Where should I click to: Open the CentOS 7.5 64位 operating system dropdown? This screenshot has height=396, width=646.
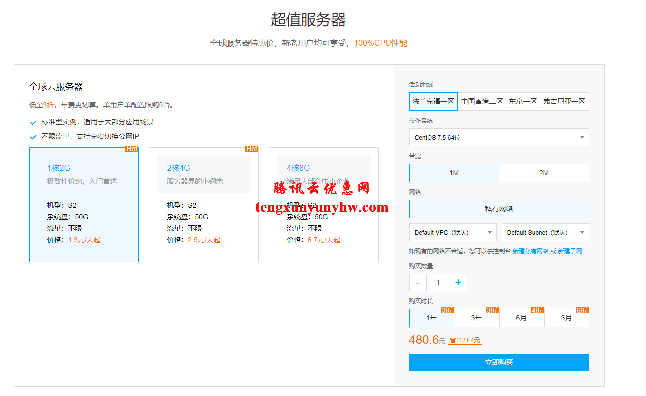pyautogui.click(x=499, y=137)
